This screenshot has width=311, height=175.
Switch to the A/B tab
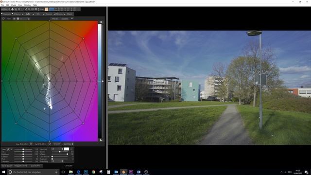coord(28,14)
